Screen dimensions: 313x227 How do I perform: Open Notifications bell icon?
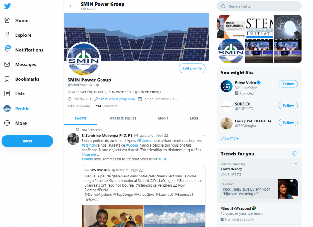click(x=7, y=49)
